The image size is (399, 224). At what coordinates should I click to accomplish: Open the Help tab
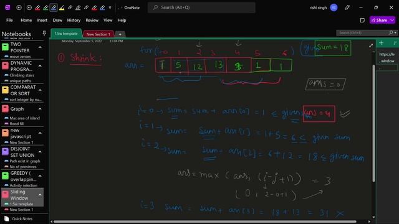122,21
